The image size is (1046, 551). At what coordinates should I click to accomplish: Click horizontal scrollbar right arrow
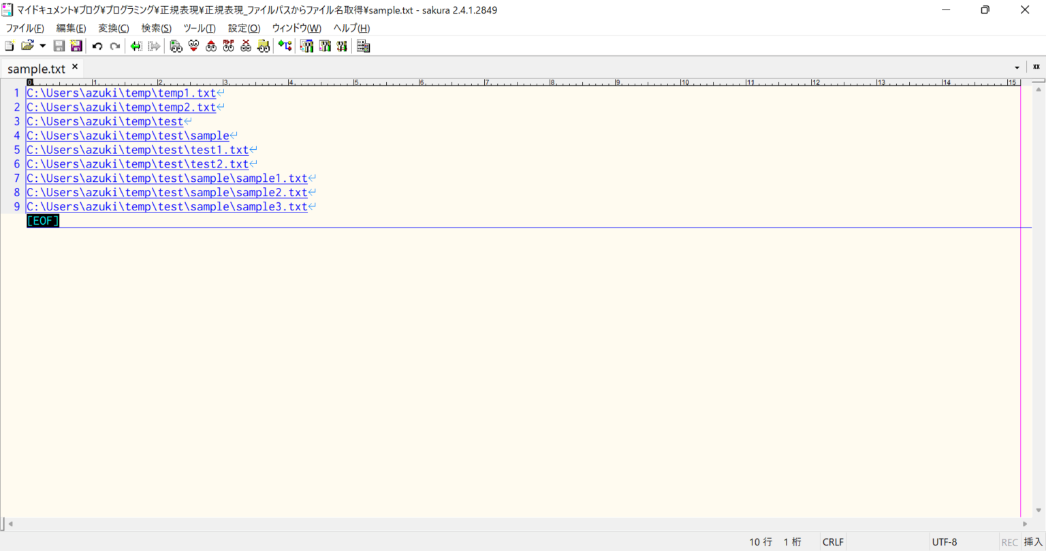tap(1026, 524)
